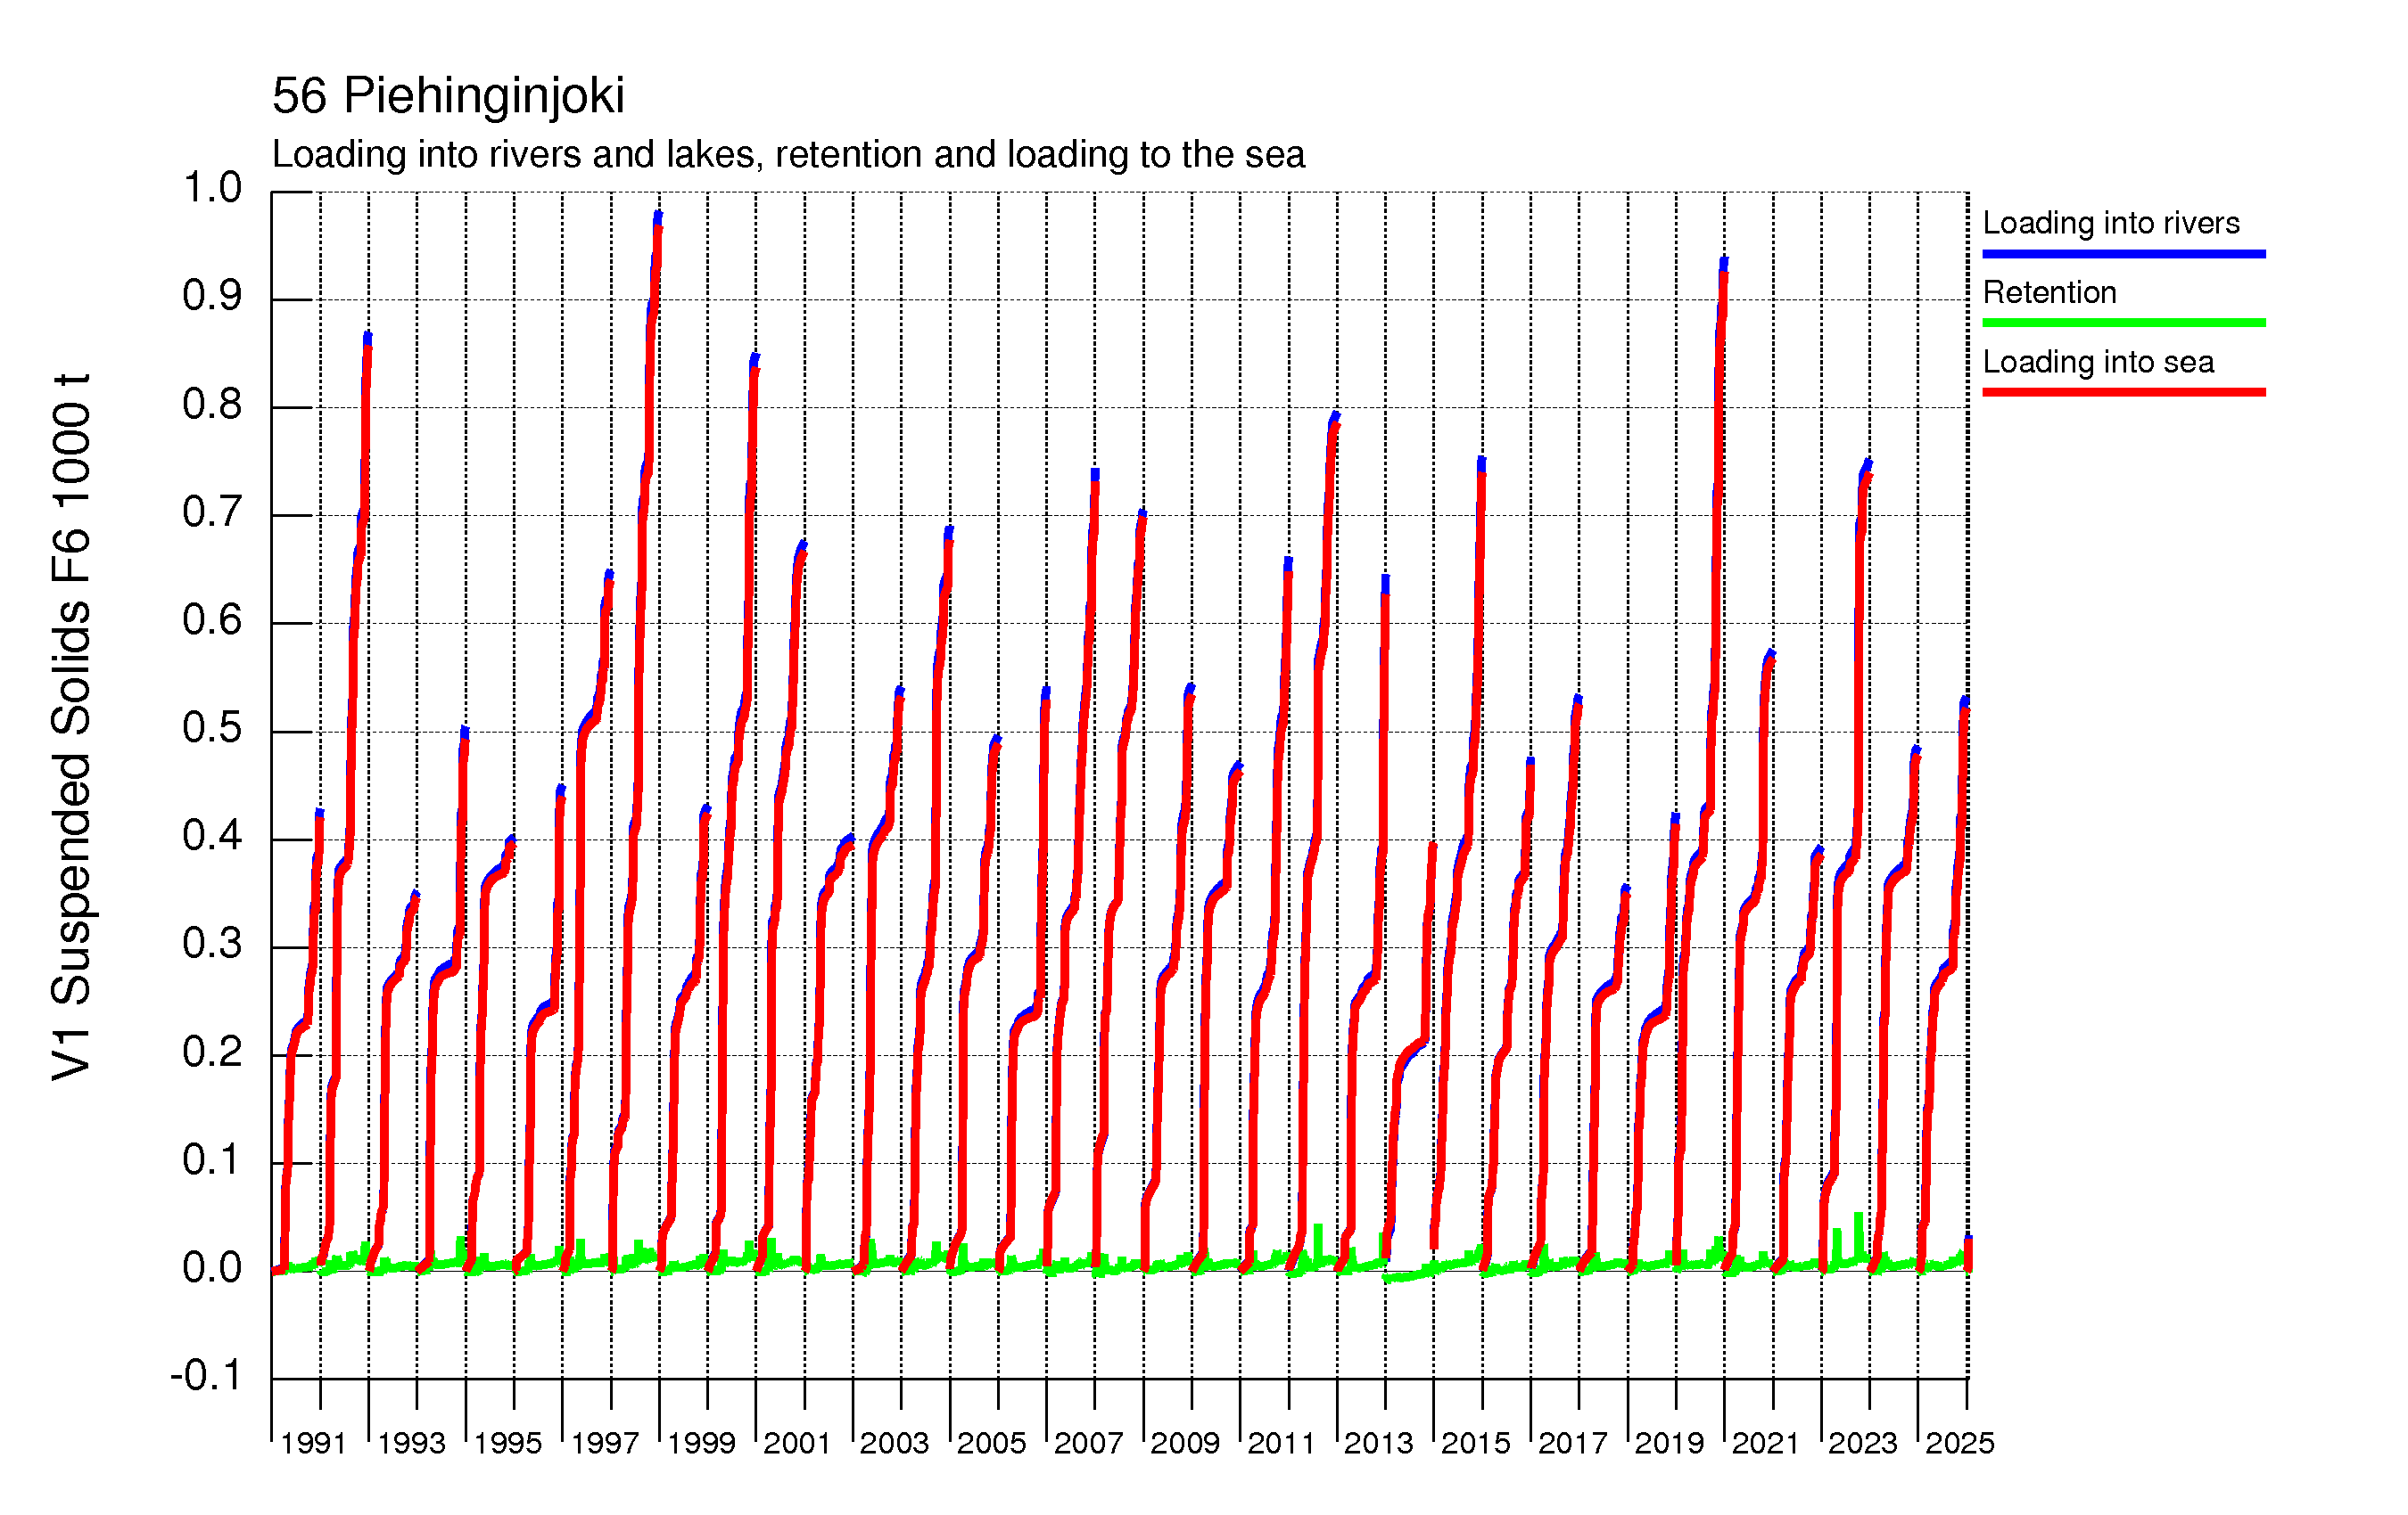Click the 1.0 y-axis tick label
The image size is (2408, 1515).
click(212, 188)
